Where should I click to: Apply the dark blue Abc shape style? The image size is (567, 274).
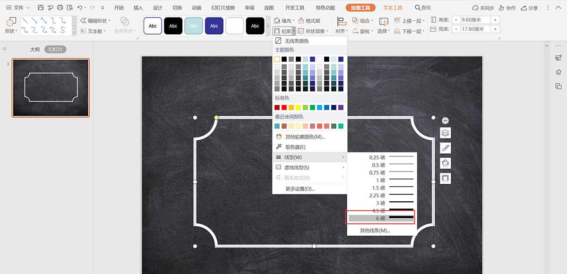pos(214,26)
